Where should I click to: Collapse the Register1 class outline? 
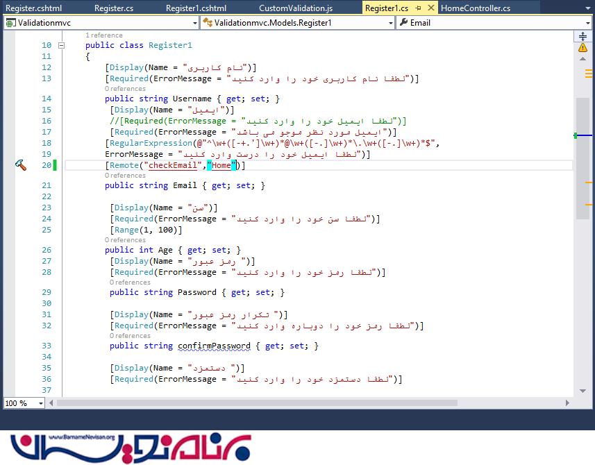pyautogui.click(x=61, y=45)
